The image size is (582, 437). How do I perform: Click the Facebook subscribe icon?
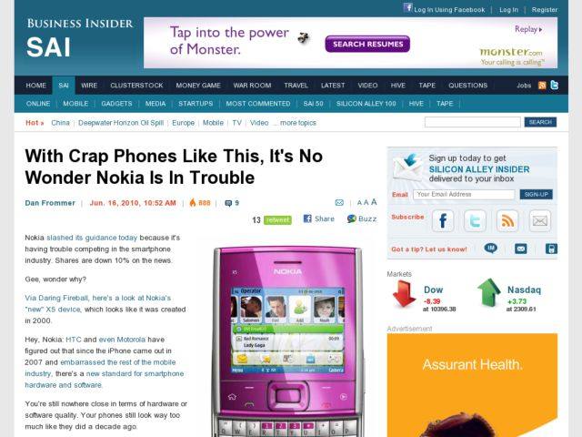pos(443,220)
